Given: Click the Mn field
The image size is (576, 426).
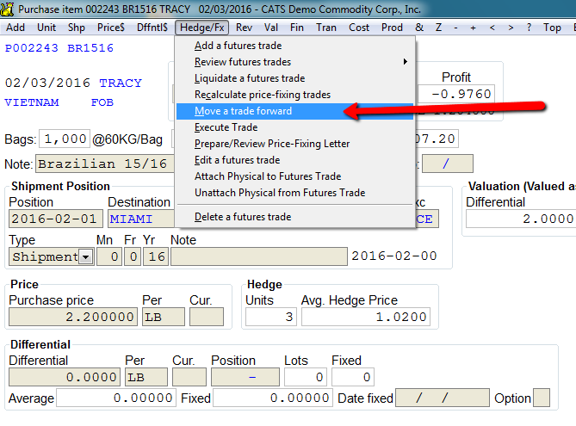Looking at the screenshot, I should coord(109,256).
